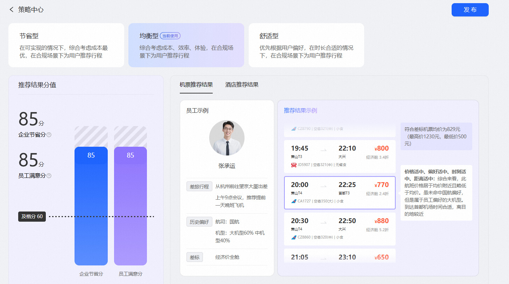Image resolution: width=509 pixels, height=284 pixels.
Task: Click employee 张承运 avatar photo
Action: (x=227, y=138)
